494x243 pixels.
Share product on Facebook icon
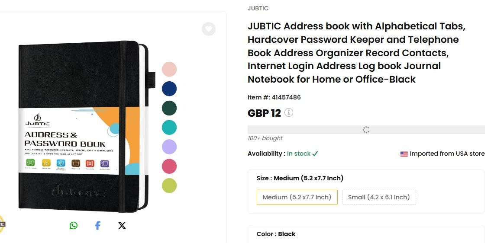[98, 225]
